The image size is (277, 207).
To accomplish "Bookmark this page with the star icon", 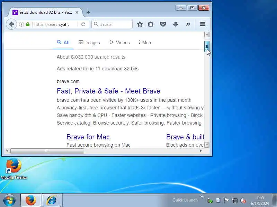I will point(140,24).
